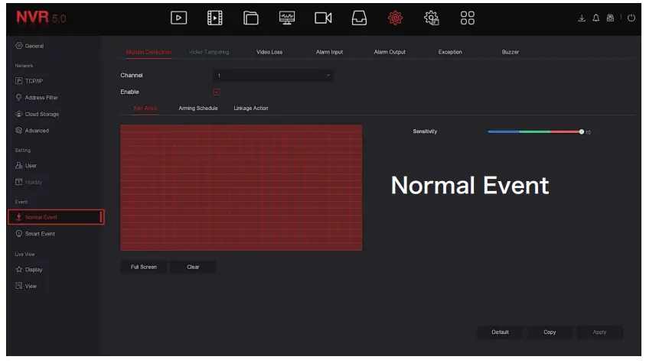
Task: Select the red system gear icon
Action: coord(395,18)
